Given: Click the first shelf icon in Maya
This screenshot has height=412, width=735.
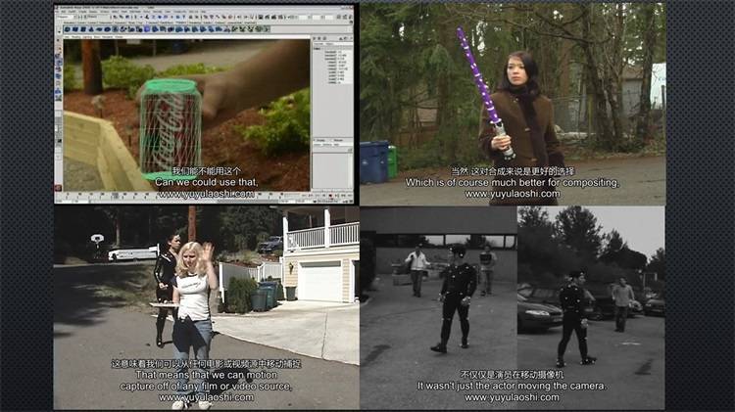Looking at the screenshot, I should click(67, 29).
